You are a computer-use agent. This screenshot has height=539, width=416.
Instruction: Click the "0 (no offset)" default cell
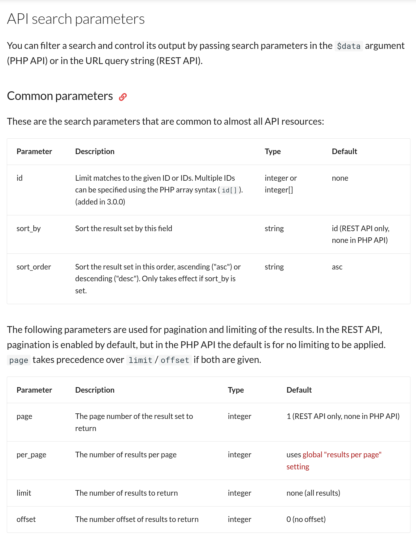(306, 519)
